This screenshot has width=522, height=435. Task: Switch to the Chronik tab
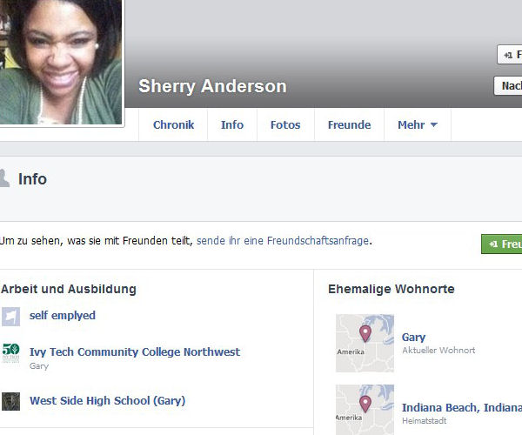(x=173, y=124)
